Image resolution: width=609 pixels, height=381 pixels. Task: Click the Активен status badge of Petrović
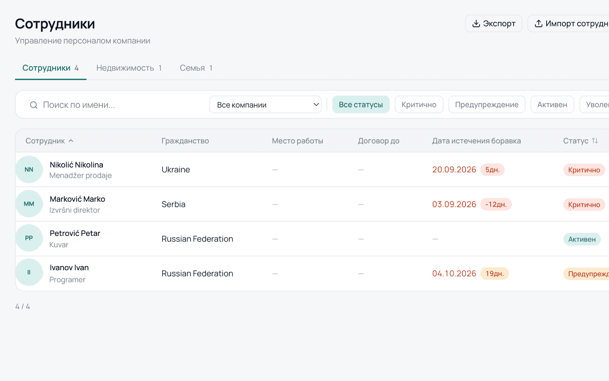(582, 239)
